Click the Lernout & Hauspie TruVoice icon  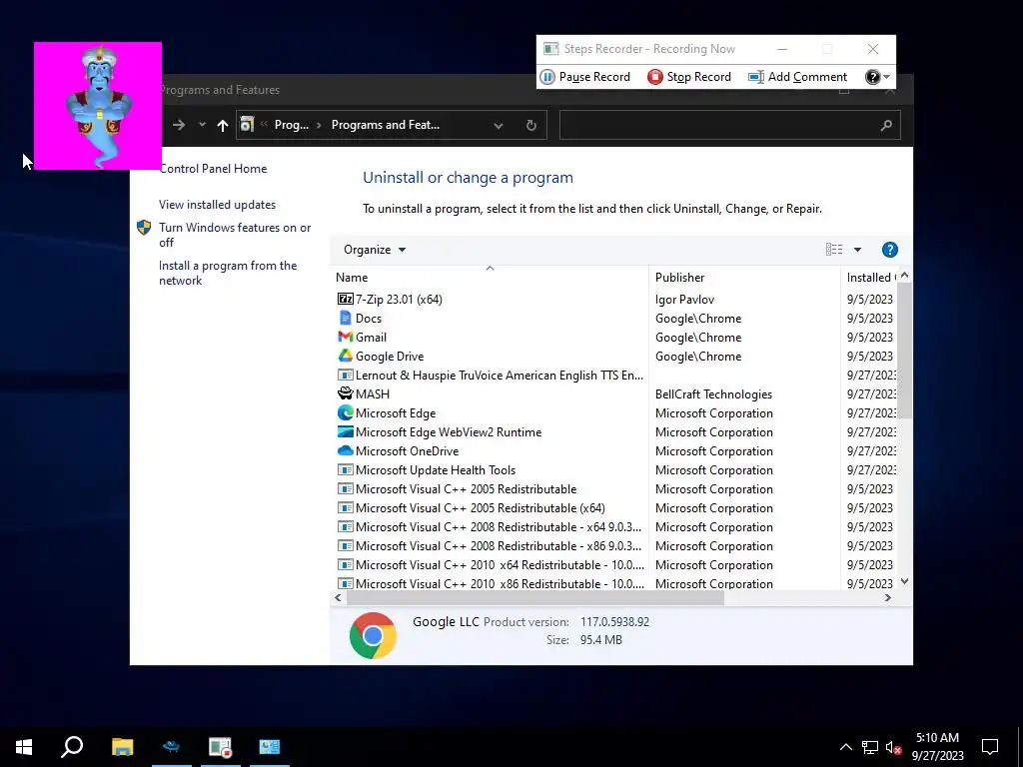tap(345, 375)
